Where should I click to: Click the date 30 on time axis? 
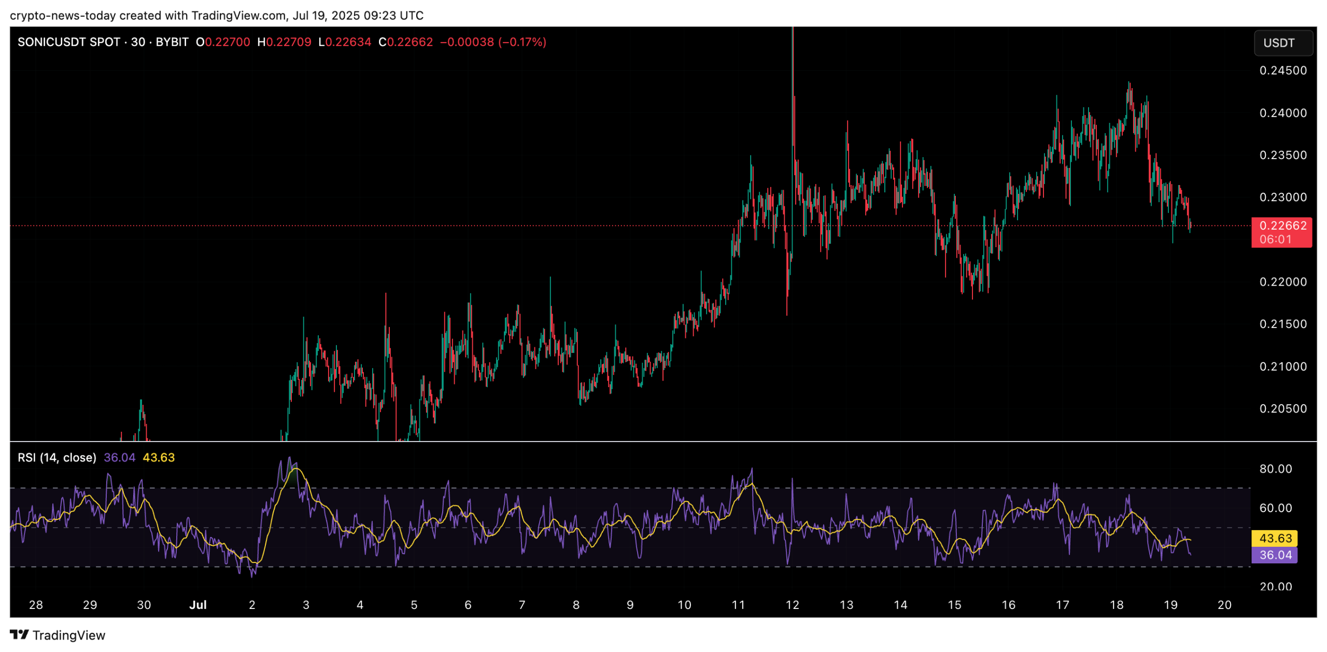point(144,605)
